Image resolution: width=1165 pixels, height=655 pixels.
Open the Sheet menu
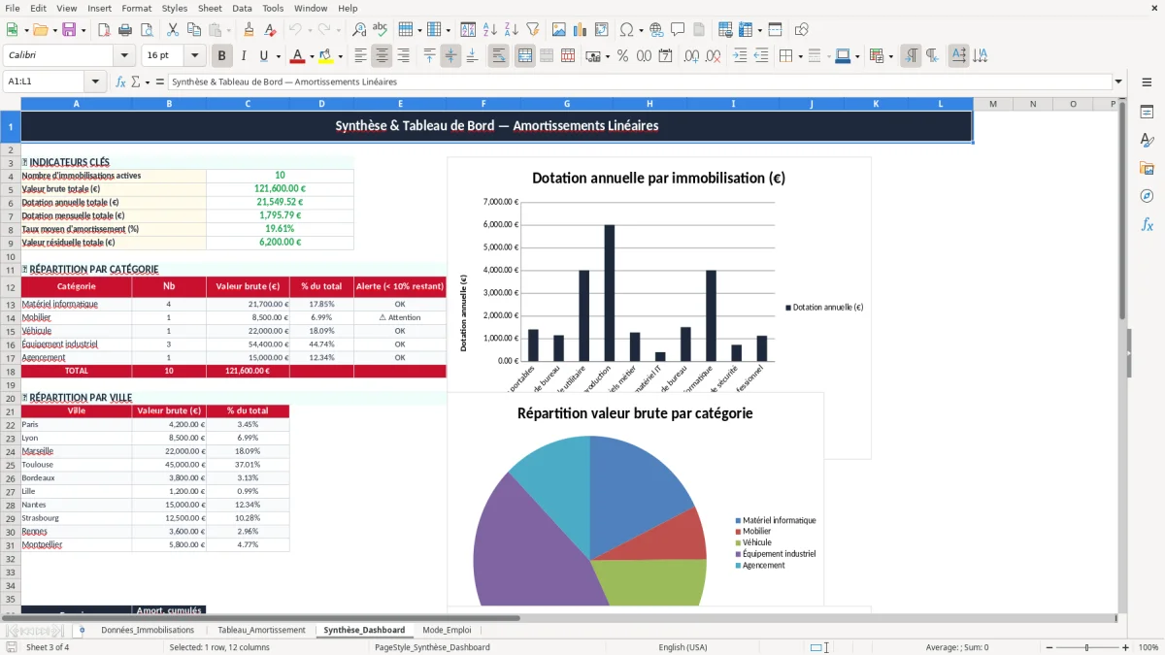[x=210, y=8]
